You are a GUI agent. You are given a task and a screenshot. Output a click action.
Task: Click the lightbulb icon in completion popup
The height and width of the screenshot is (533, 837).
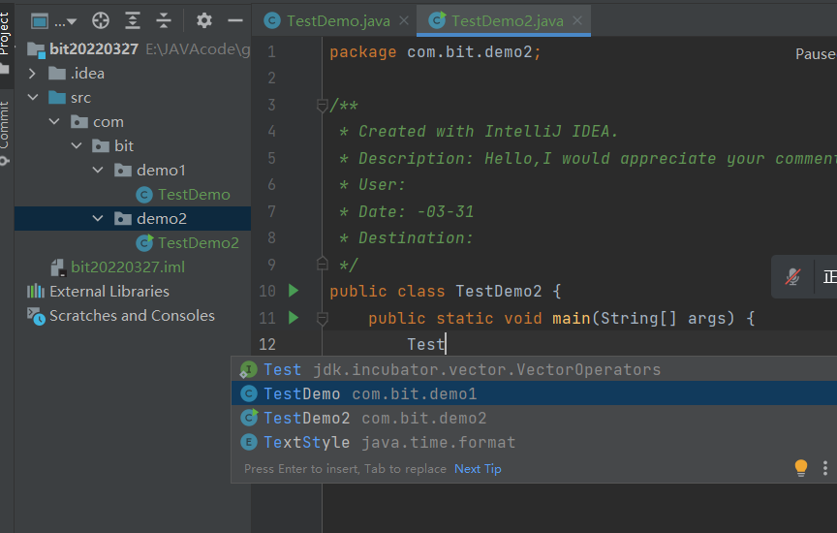click(800, 468)
